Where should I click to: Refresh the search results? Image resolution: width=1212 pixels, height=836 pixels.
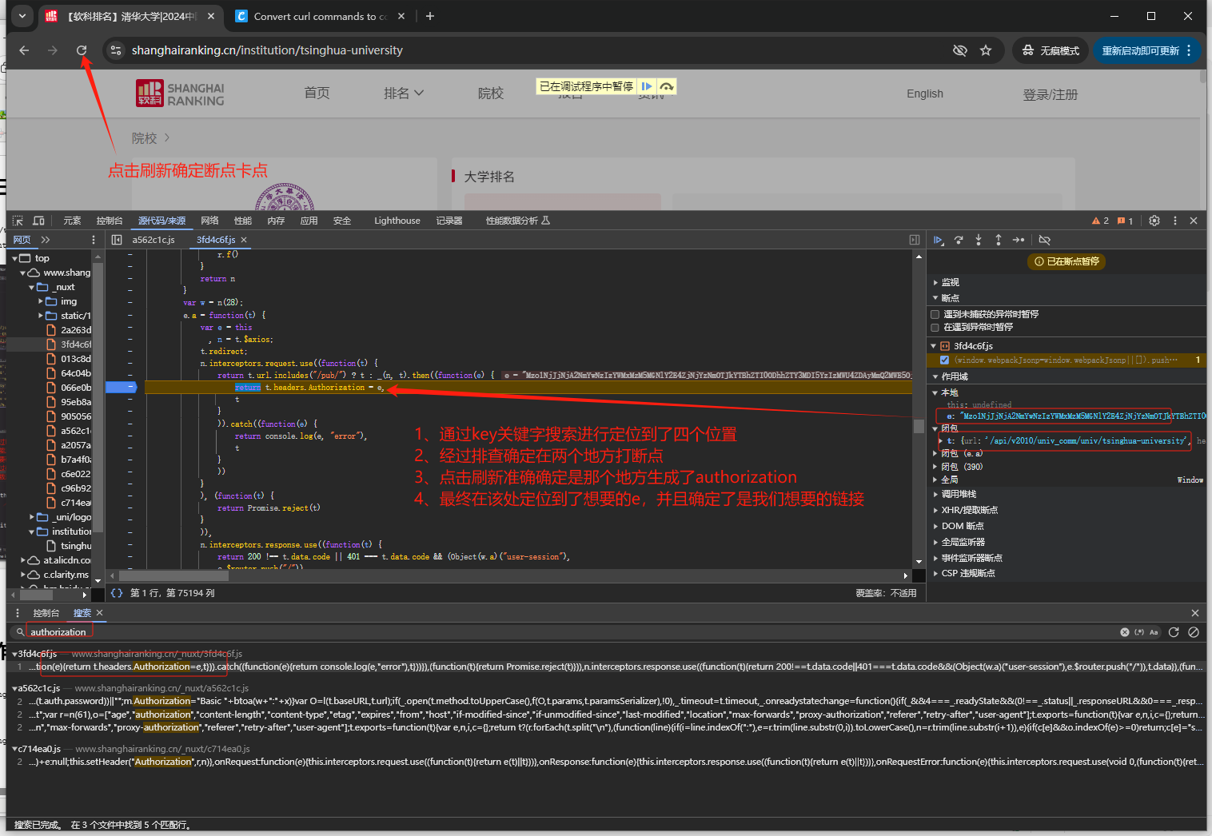coord(1174,632)
